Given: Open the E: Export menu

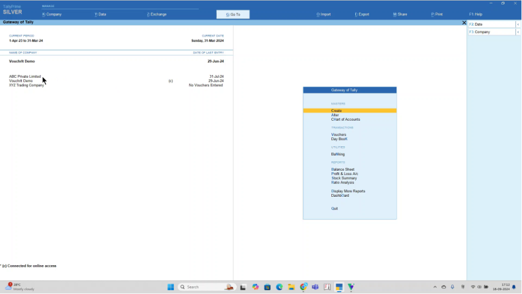Looking at the screenshot, I should coord(362,14).
